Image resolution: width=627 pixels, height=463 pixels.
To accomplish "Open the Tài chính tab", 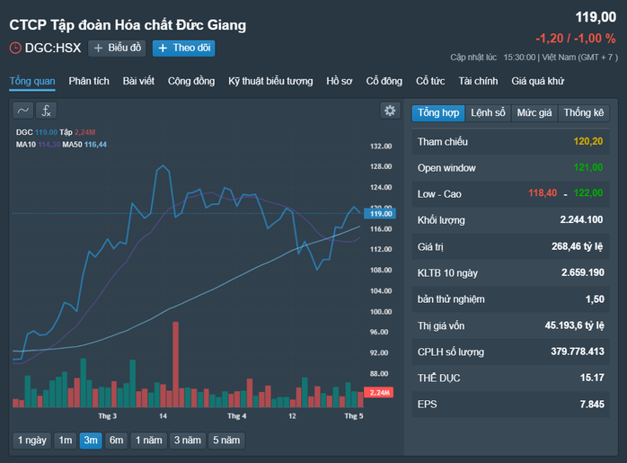I will coord(478,81).
